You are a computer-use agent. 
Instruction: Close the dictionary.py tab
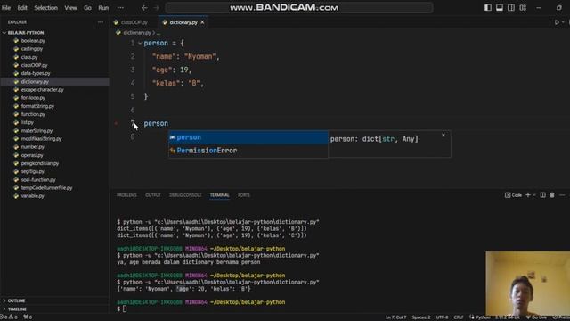coord(202,22)
